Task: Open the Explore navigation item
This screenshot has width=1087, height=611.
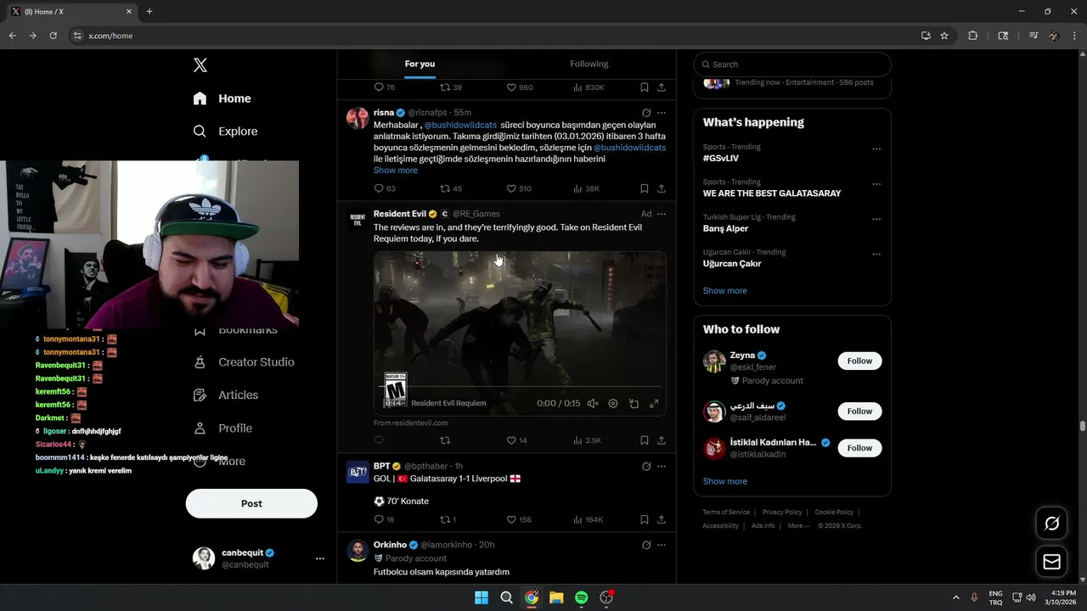Action: click(225, 132)
